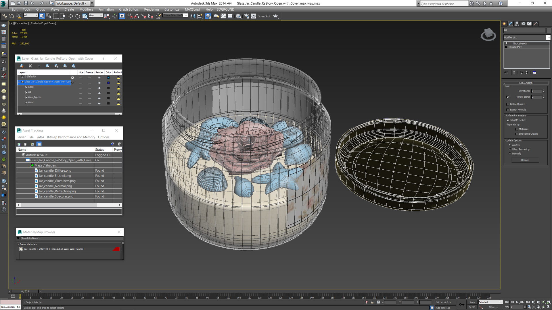This screenshot has height=310, width=552.
Task: Toggle the Smooth Result checkbox
Action: (508, 120)
